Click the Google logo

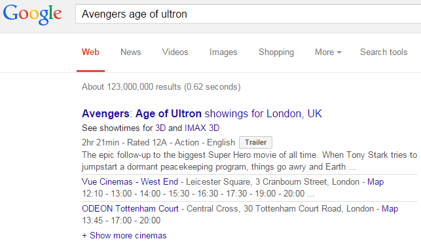coord(33,14)
